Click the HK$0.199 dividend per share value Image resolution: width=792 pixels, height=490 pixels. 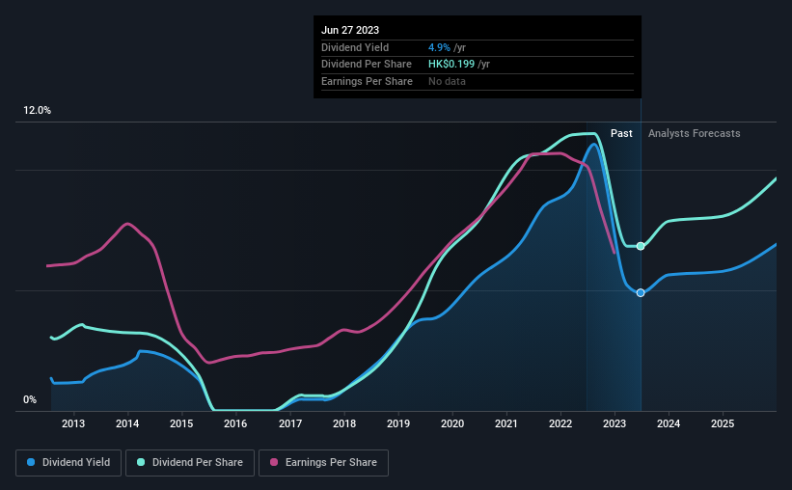[451, 65]
